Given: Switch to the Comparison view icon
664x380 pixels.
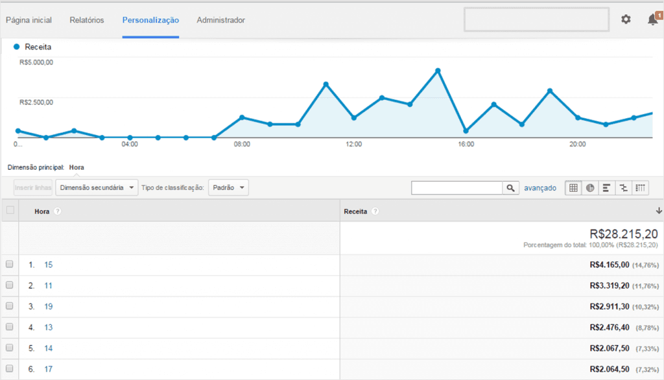Looking at the screenshot, I should (623, 187).
